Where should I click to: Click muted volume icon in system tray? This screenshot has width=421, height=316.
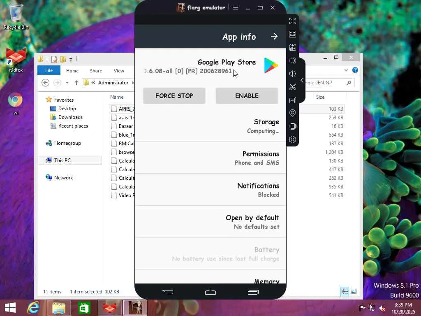pyautogui.click(x=382, y=308)
